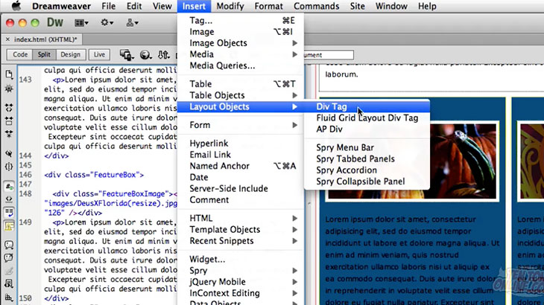Click Select Parent Tag icon
The width and height of the screenshot is (544, 305).
point(9,153)
